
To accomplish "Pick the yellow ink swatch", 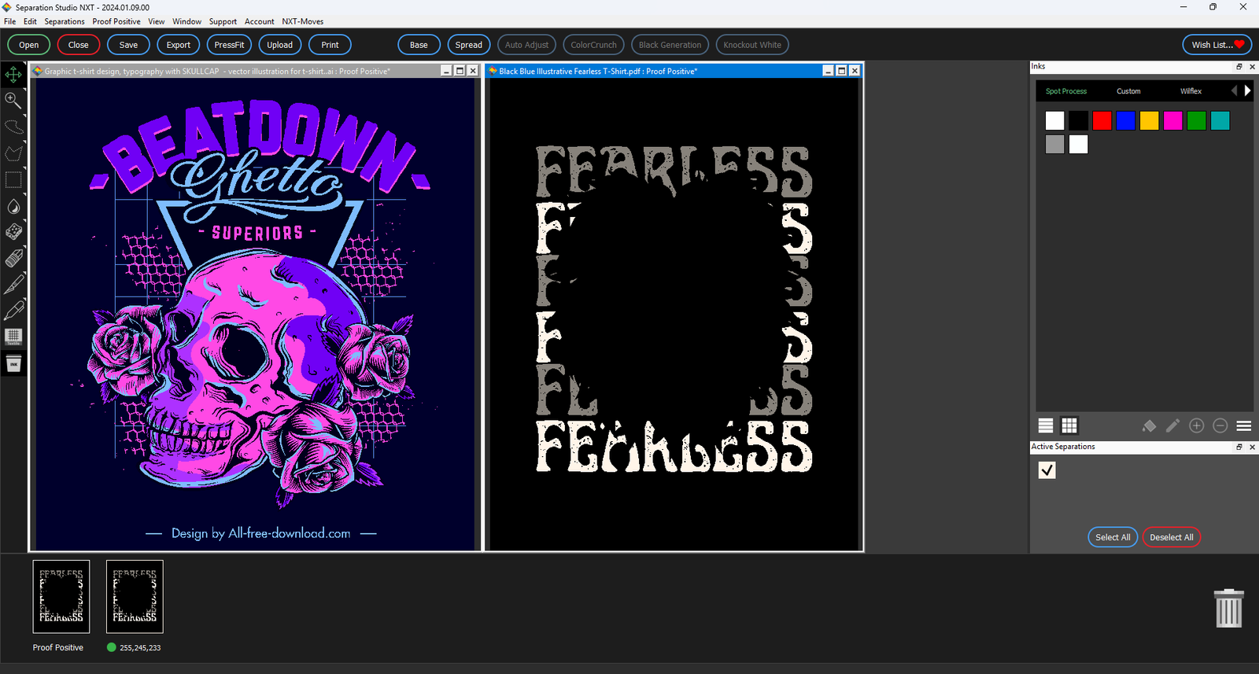I will click(1150, 120).
